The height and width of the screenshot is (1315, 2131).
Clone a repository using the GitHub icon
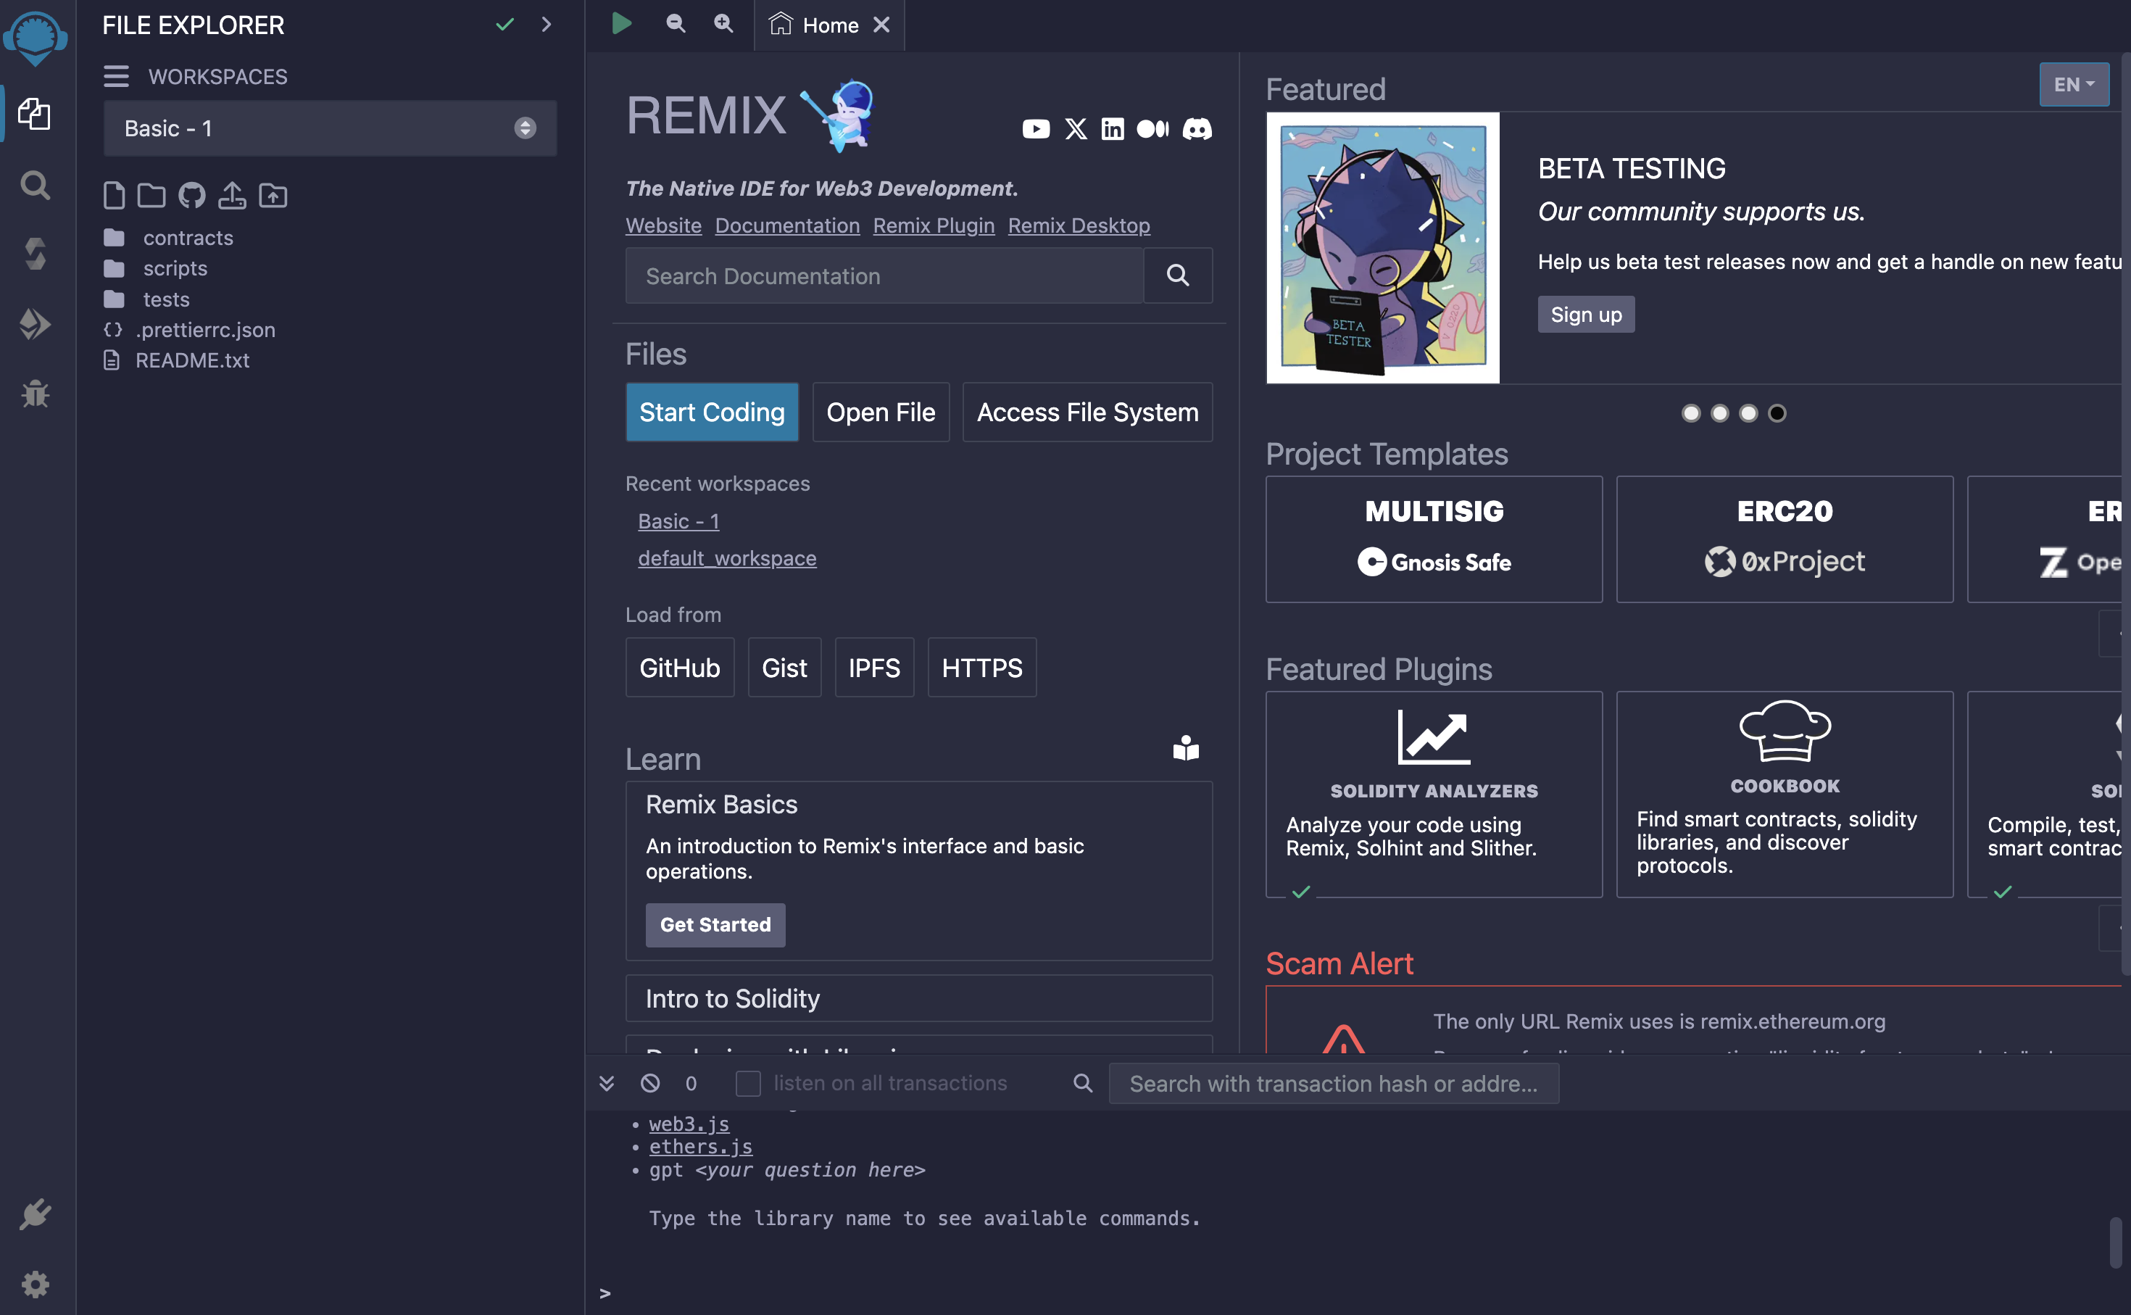click(x=191, y=196)
